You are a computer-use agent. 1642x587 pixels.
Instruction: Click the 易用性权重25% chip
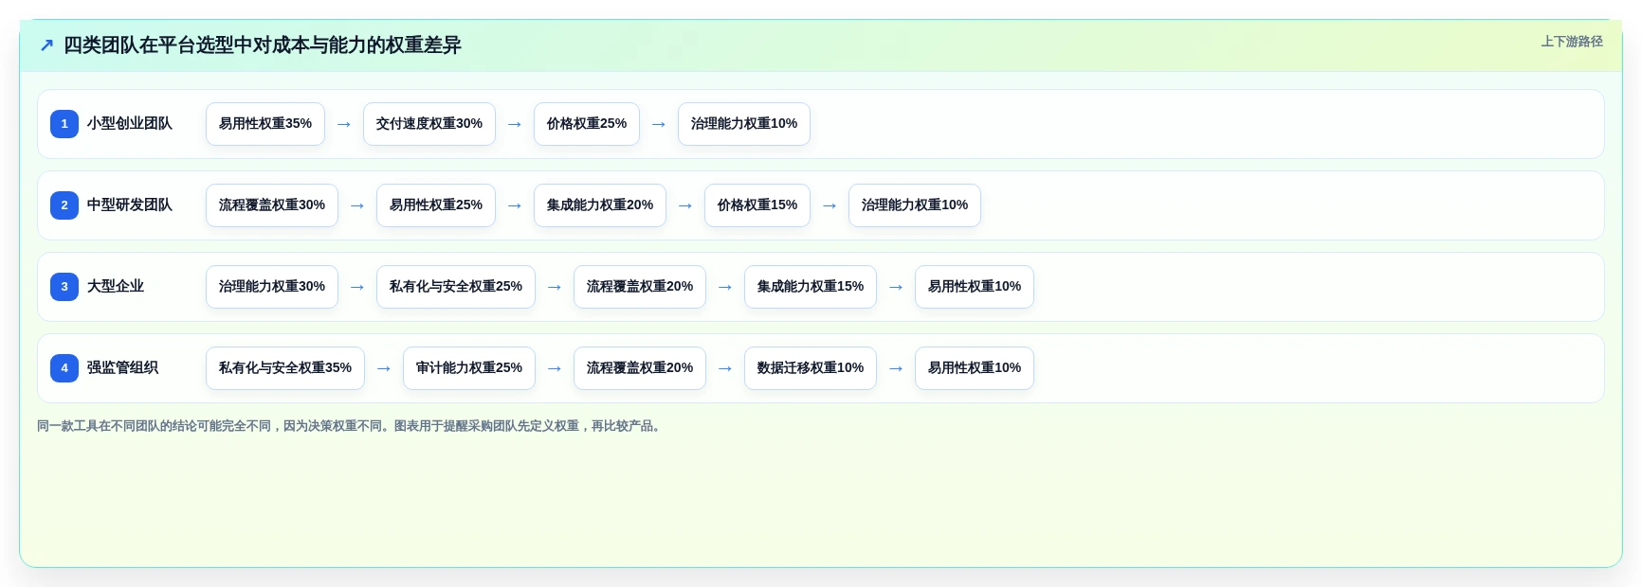[x=436, y=205]
